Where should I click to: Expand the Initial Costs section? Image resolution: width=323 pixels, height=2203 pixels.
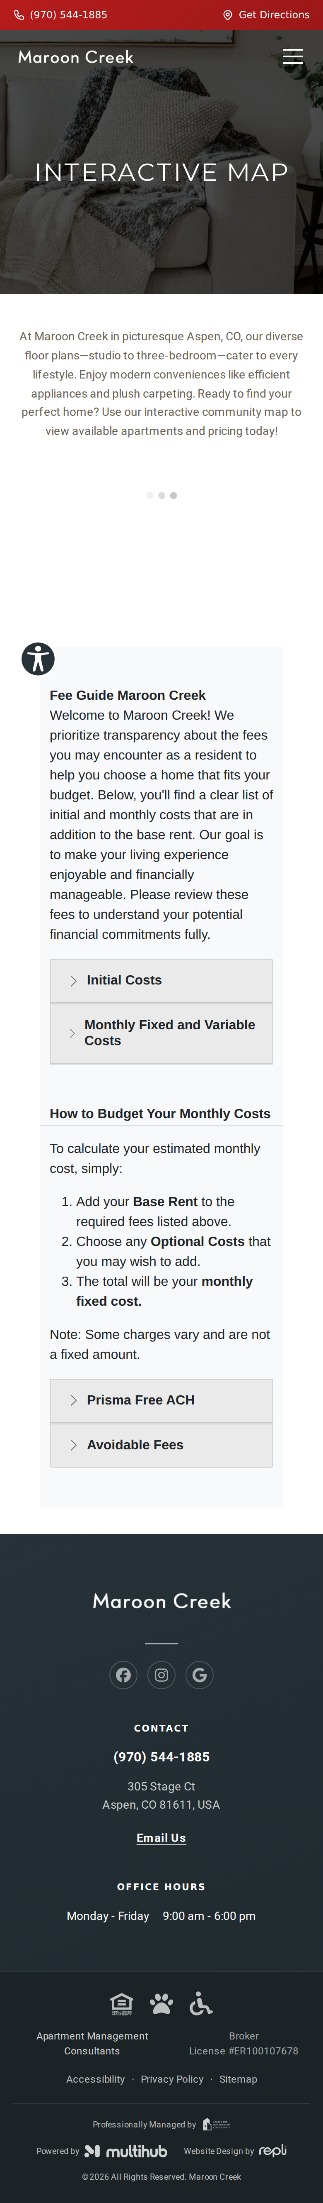[x=161, y=980]
